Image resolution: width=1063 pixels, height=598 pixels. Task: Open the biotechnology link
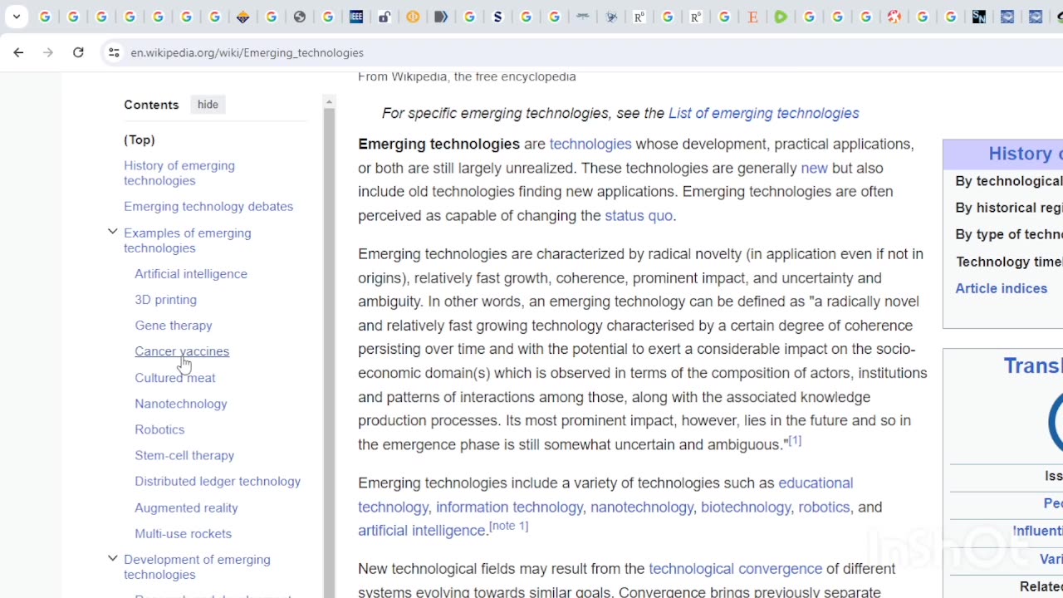[x=746, y=507]
